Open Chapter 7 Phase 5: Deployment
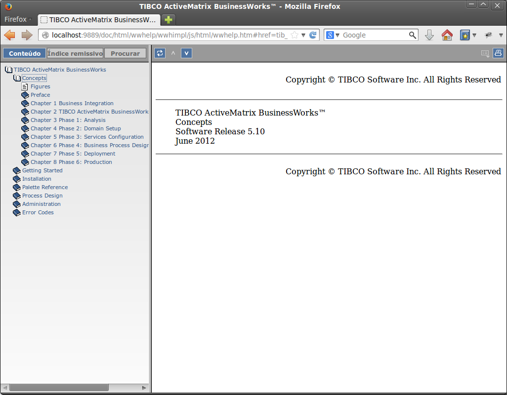 [73, 154]
